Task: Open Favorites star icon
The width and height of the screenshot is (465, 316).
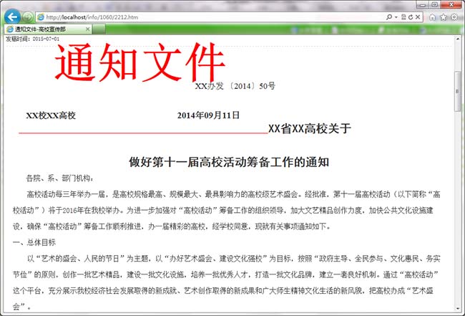Action: [x=444, y=16]
